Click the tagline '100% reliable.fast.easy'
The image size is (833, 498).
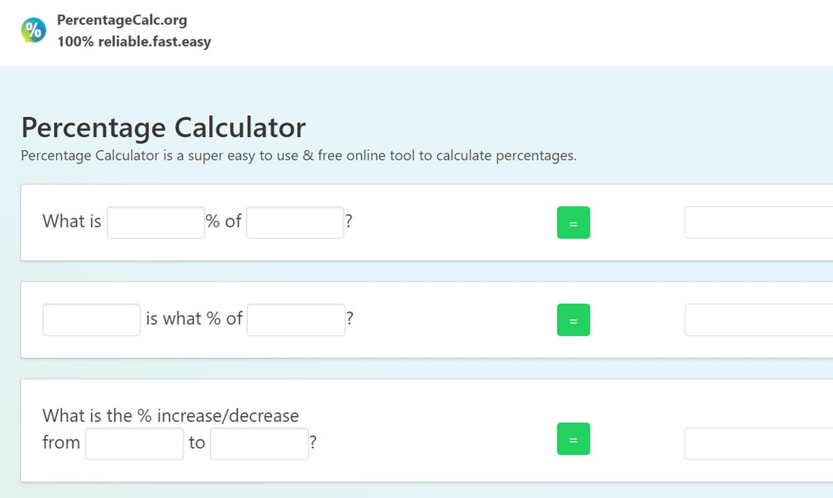[x=134, y=41]
